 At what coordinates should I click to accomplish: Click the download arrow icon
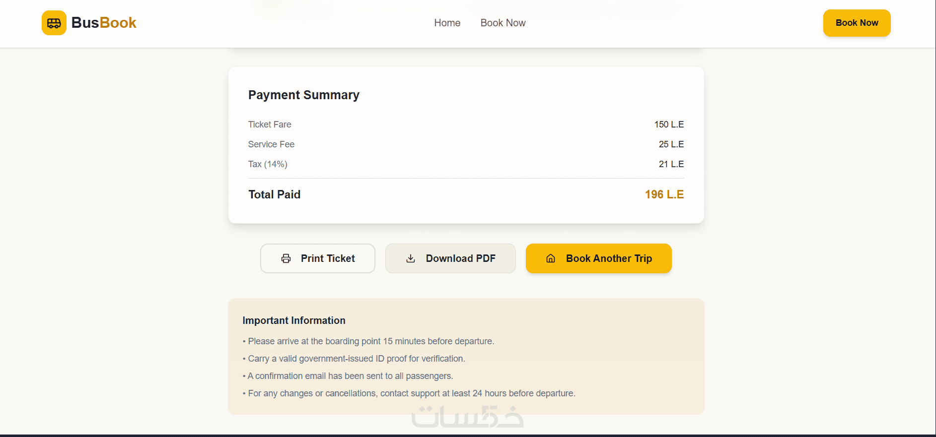411,258
